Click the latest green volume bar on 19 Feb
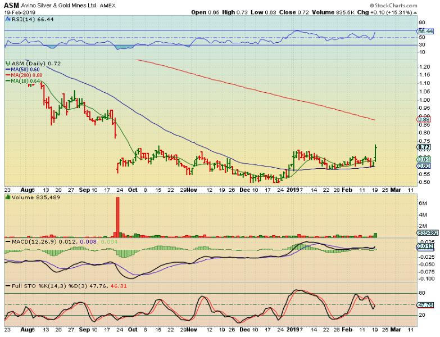Viewport: 440px width, 337px height. 375,235
